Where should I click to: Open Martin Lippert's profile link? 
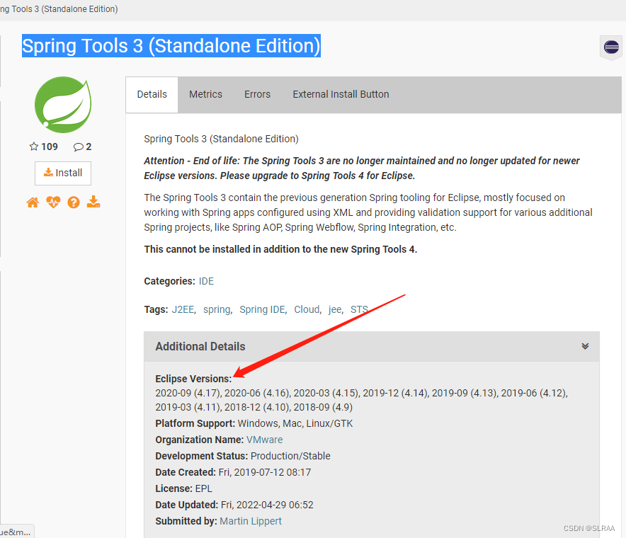coord(250,521)
